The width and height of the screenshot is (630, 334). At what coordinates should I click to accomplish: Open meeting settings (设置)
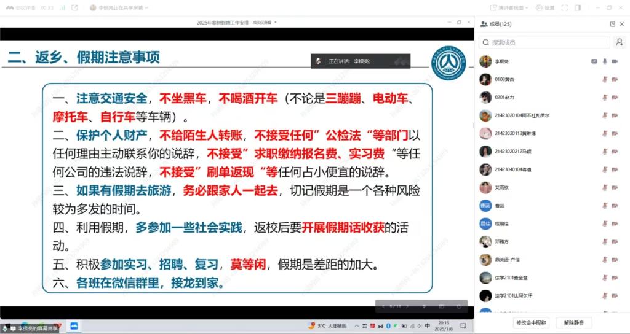click(x=545, y=8)
